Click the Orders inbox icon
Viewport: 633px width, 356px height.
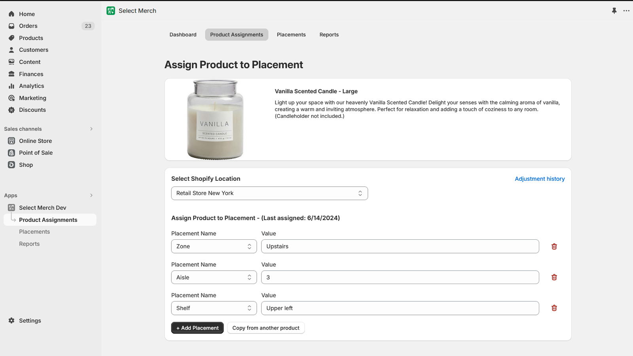click(x=11, y=26)
